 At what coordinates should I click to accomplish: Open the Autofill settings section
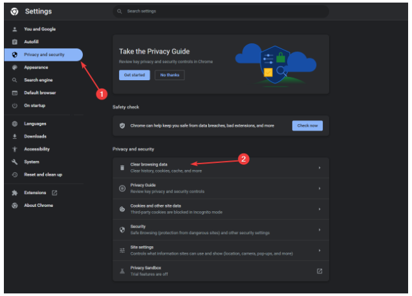(32, 41)
